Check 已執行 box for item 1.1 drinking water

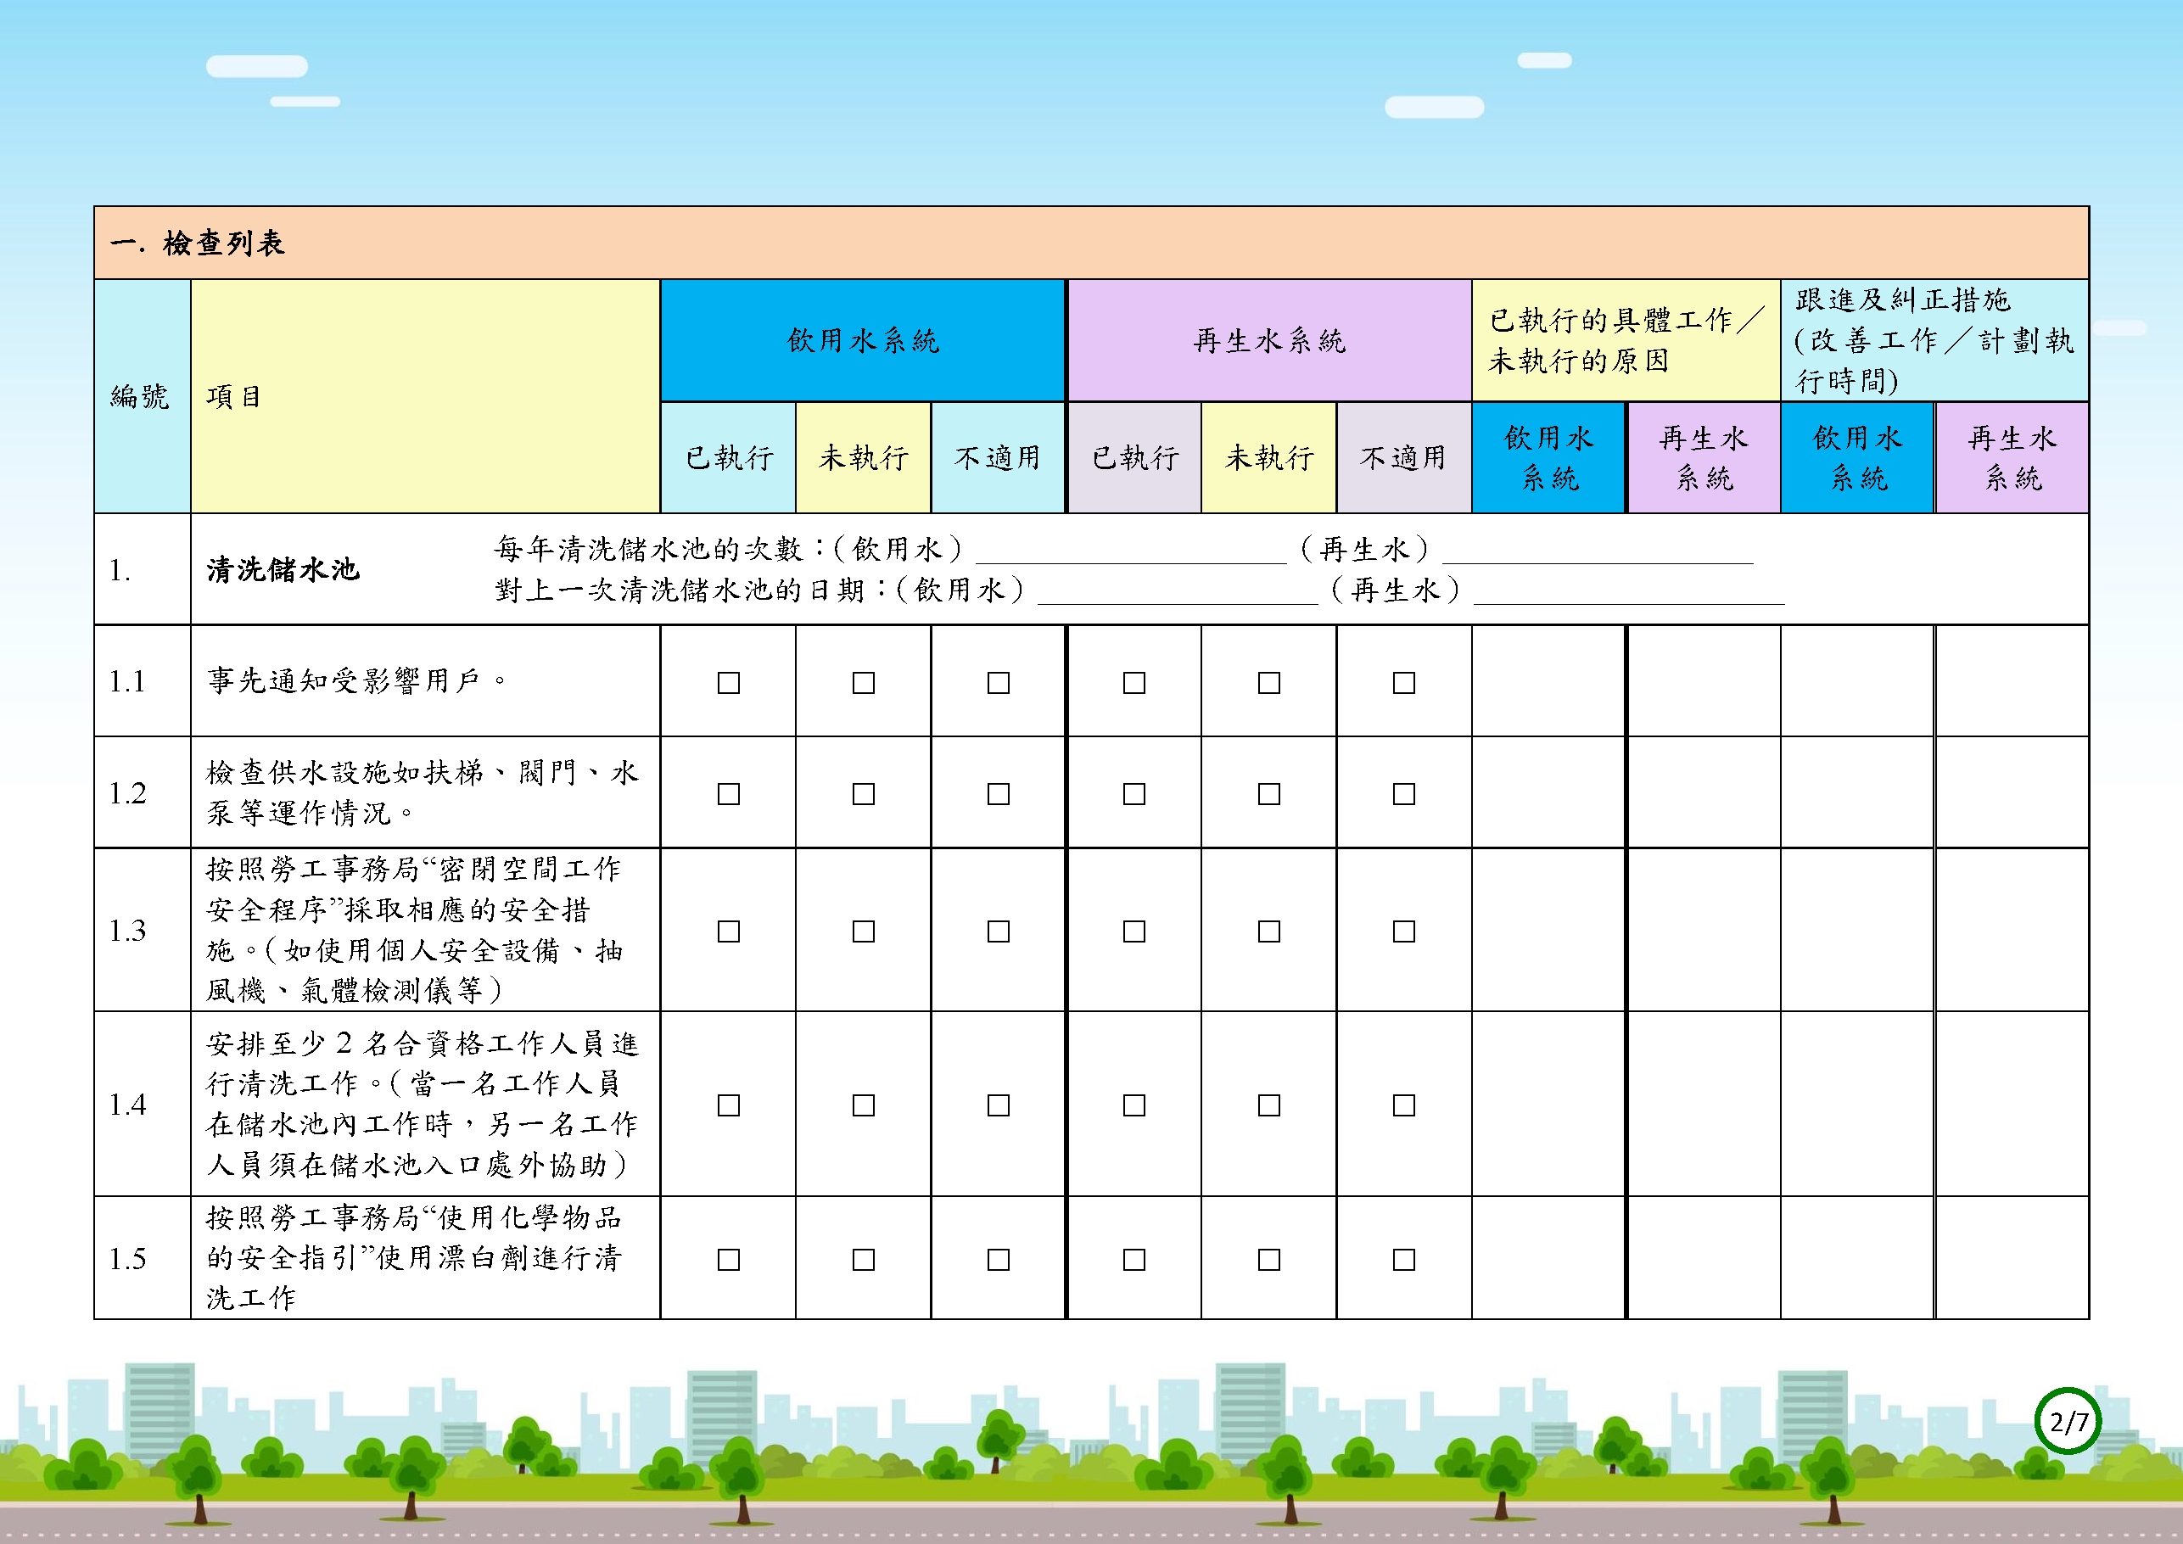tap(728, 683)
